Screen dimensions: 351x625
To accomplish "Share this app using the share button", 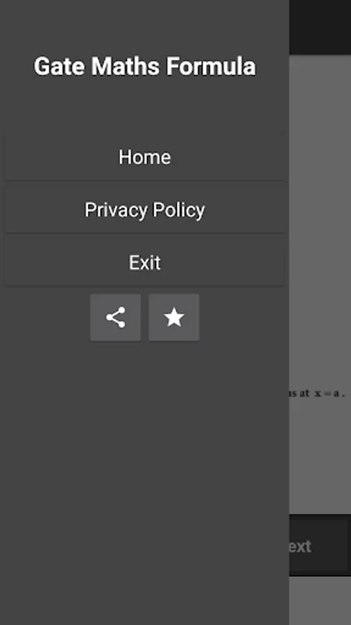I will click(x=115, y=317).
